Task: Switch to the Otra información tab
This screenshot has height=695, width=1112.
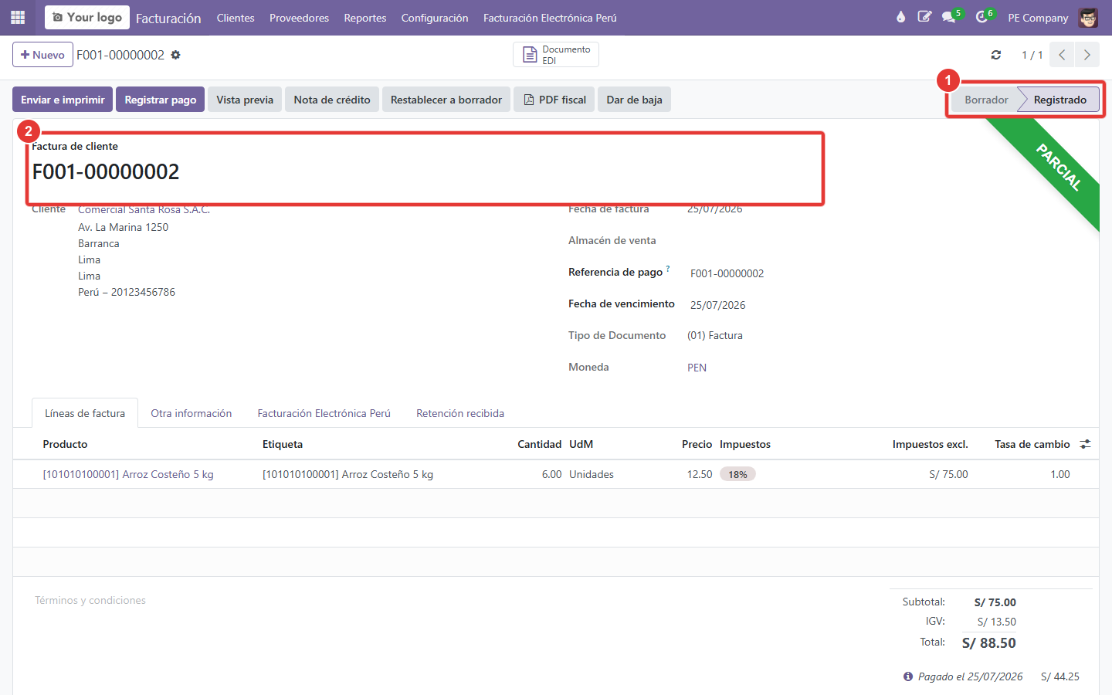Action: click(x=192, y=413)
